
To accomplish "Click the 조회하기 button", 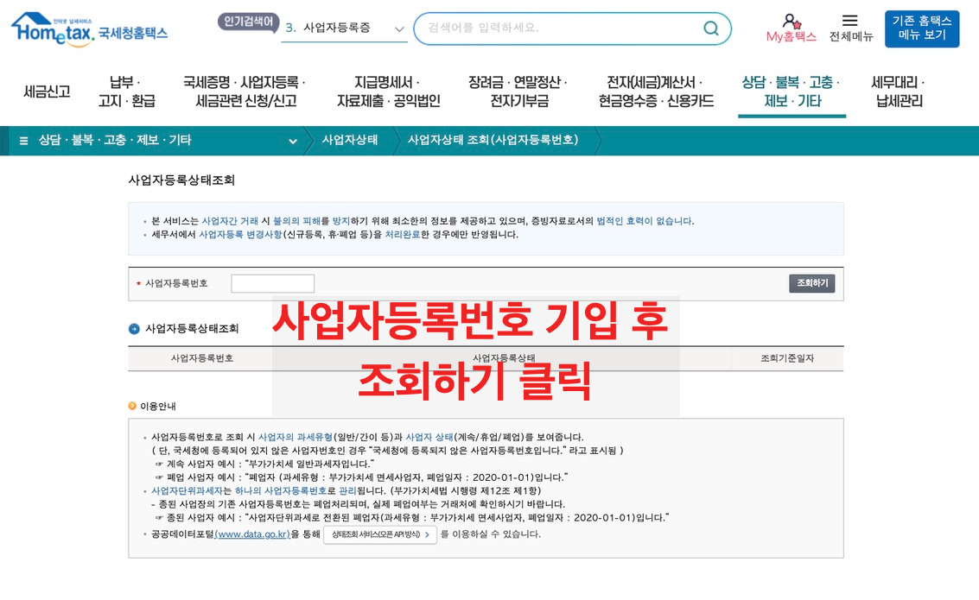I will [x=811, y=283].
